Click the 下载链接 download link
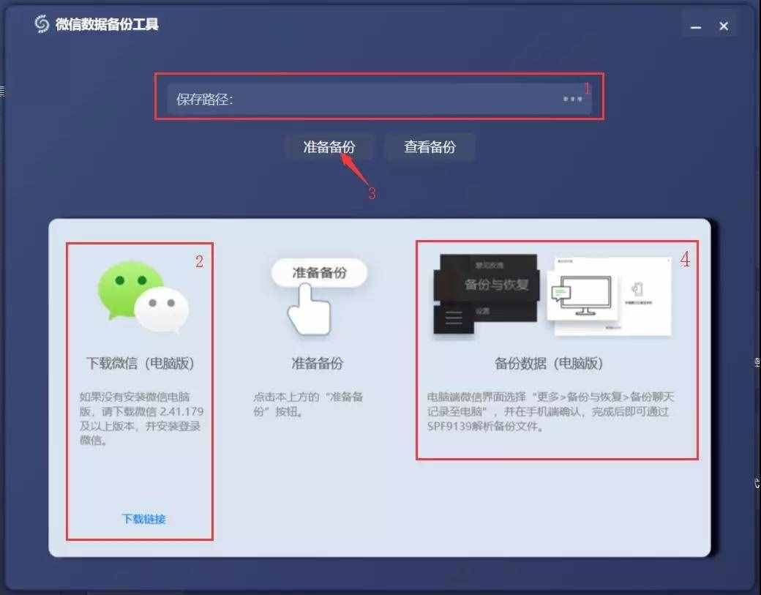 click(143, 519)
